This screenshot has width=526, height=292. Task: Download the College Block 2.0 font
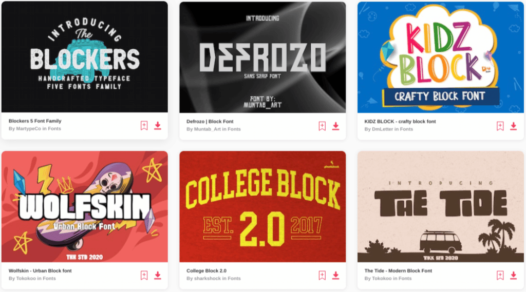335,275
